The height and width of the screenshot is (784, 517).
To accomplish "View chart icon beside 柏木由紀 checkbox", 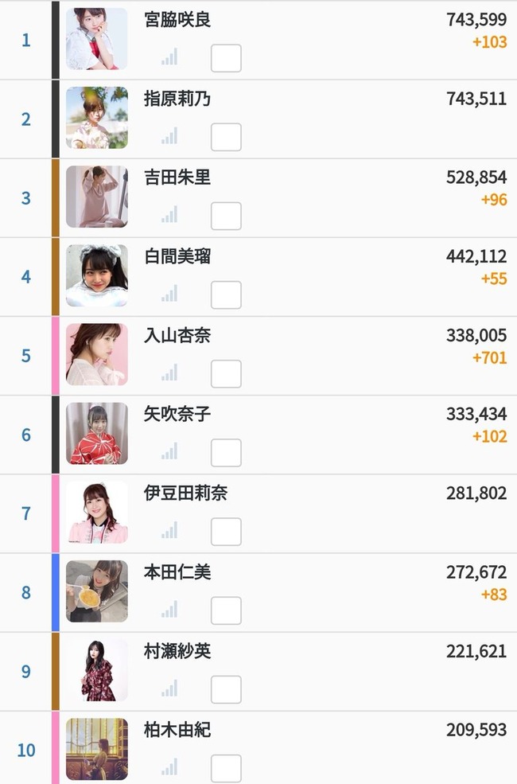I will (x=169, y=767).
